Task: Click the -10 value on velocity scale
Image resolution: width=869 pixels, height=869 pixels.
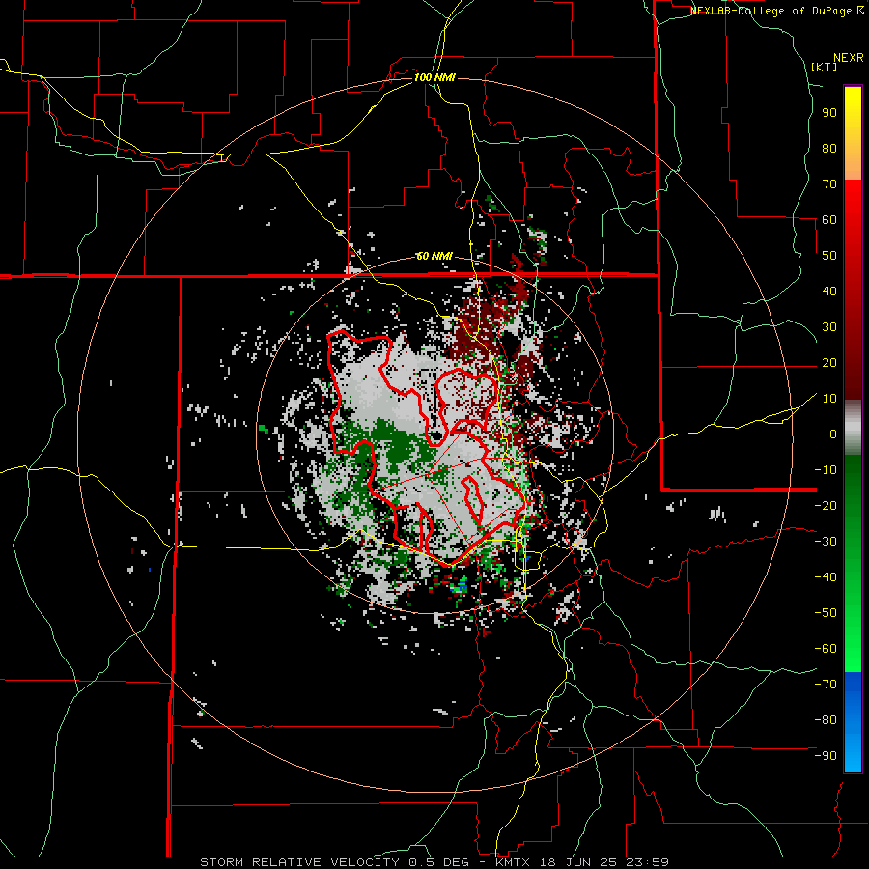Action: click(x=826, y=470)
